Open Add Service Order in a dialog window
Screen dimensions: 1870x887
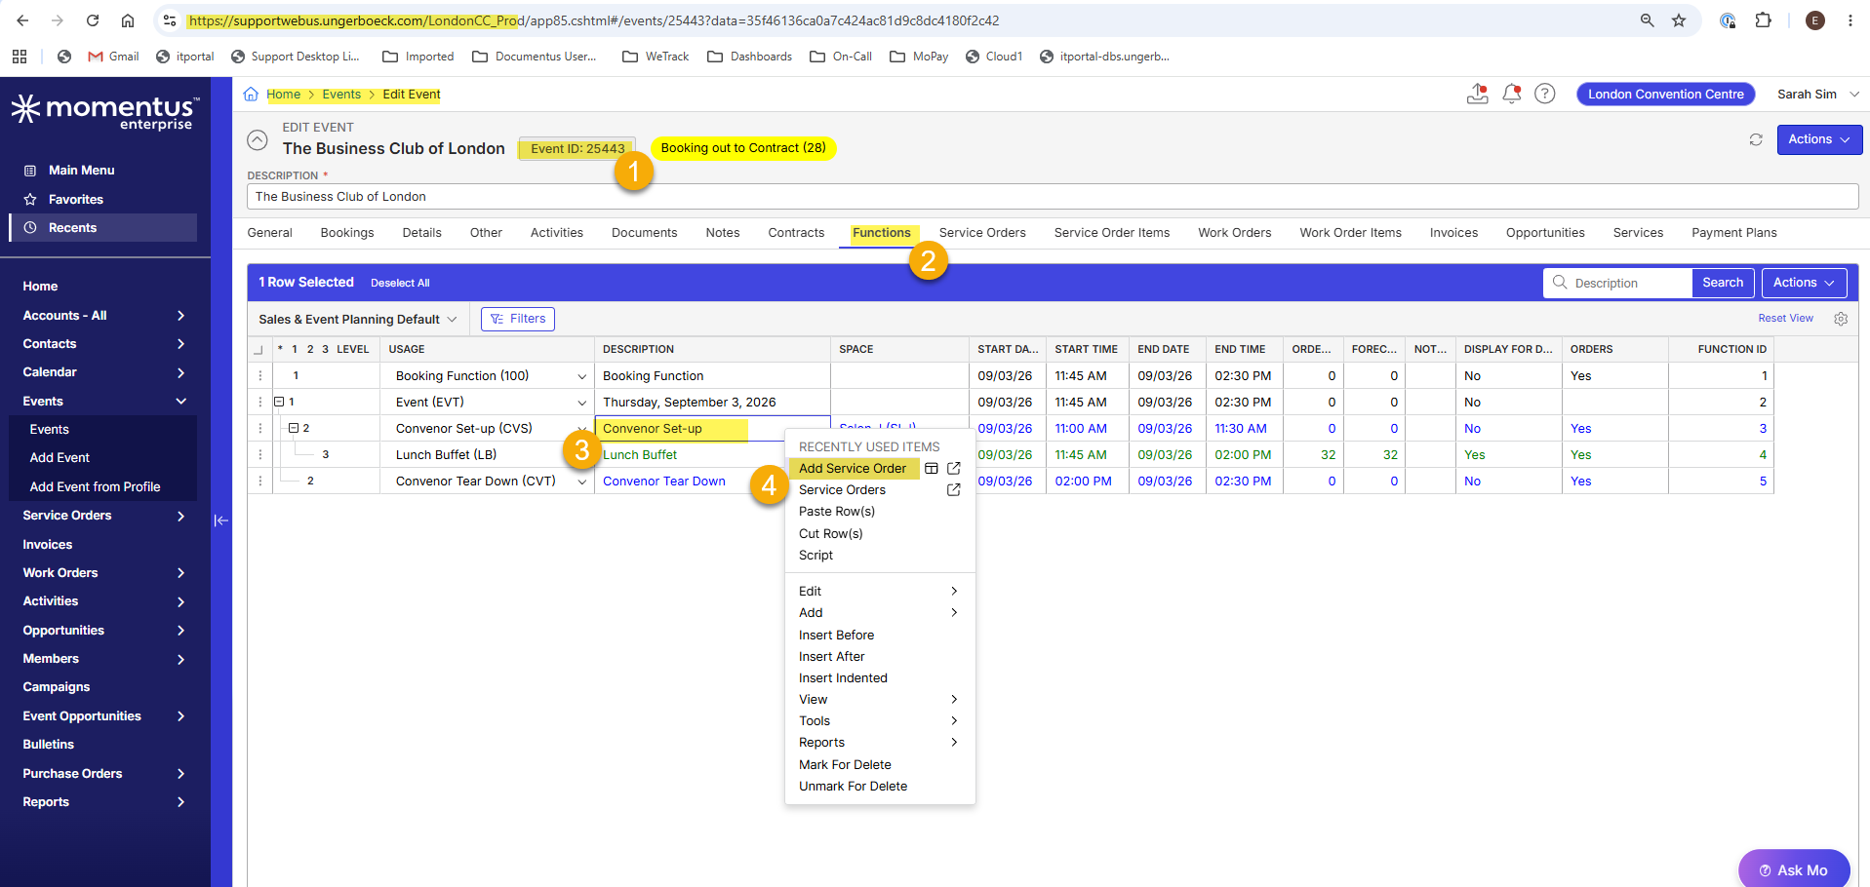point(932,469)
